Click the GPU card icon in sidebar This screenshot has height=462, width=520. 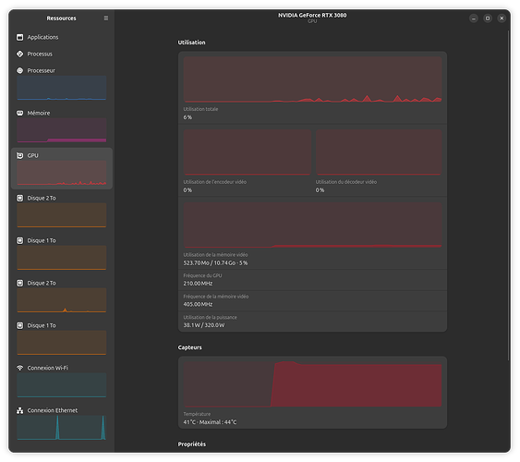click(x=20, y=155)
